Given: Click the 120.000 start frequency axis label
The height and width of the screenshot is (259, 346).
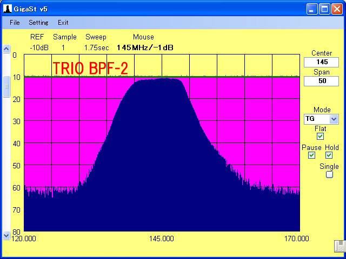Looking at the screenshot, I should coord(24,238).
